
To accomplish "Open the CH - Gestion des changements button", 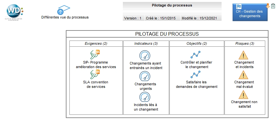I will point(250,12).
